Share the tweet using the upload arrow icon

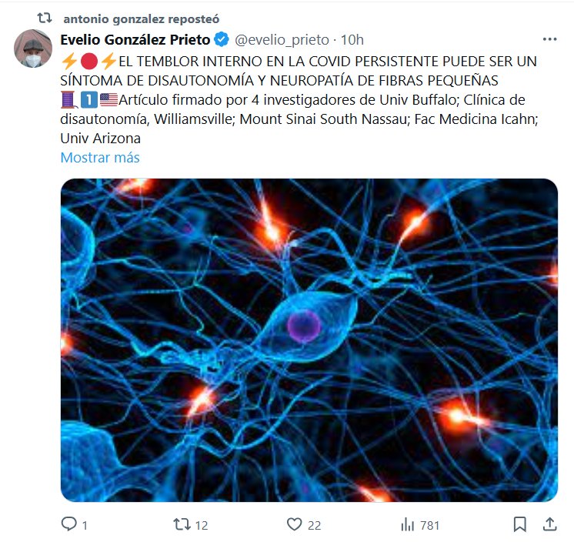pyautogui.click(x=549, y=524)
